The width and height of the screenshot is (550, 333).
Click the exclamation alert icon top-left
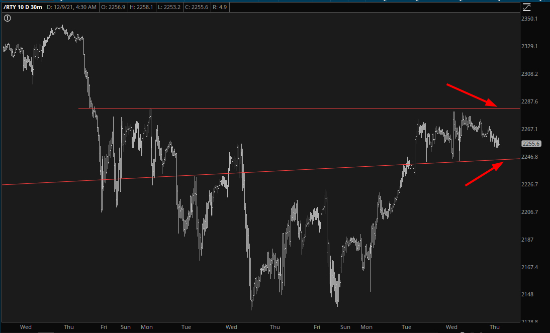8,18
